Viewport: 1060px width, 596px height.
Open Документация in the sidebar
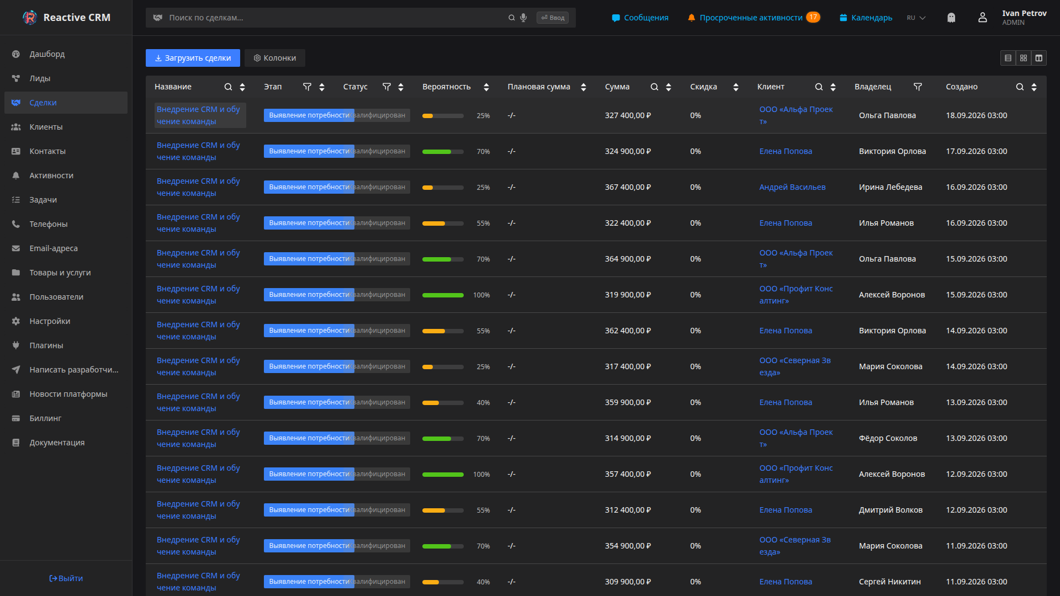coord(66,443)
